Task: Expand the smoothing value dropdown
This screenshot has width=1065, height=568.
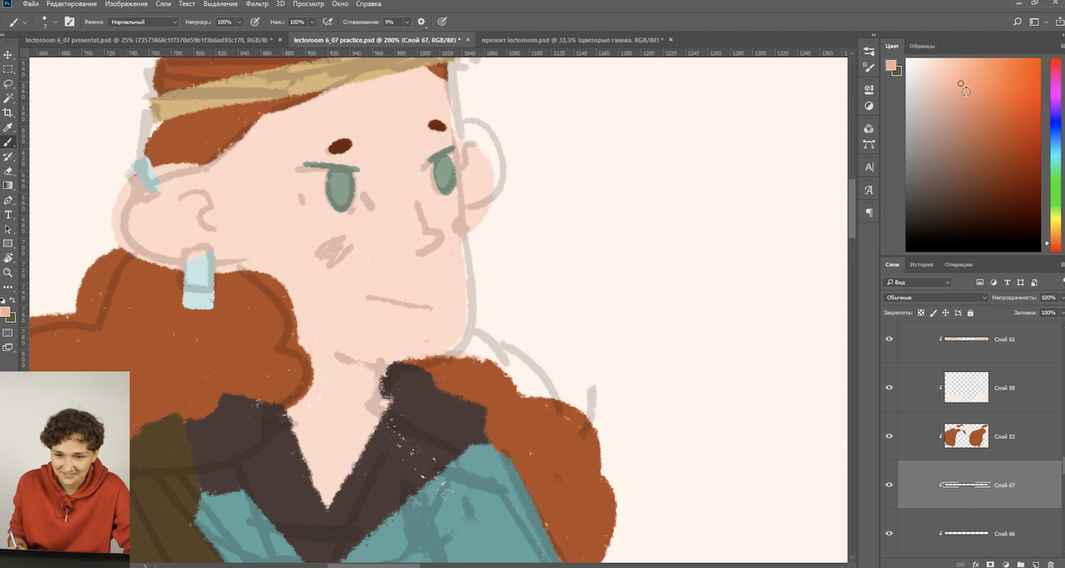Action: (407, 22)
